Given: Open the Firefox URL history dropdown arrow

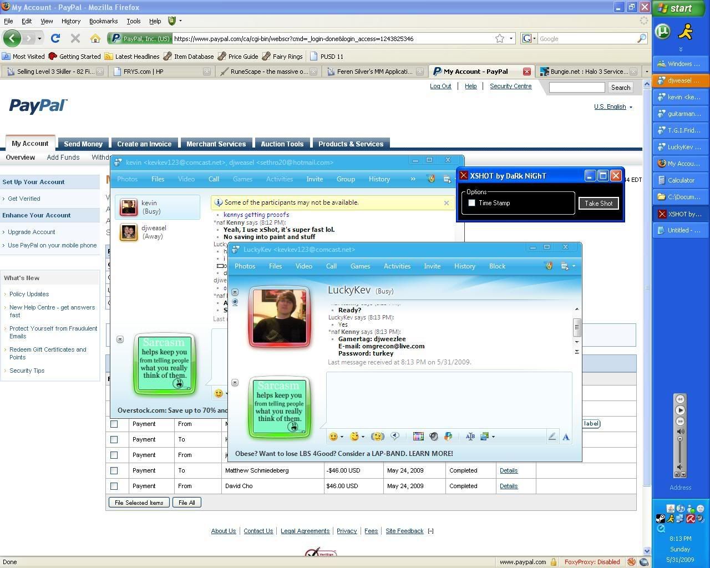Looking at the screenshot, I should point(511,38).
